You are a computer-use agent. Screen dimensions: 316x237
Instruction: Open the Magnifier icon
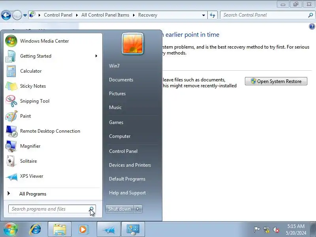coord(11,146)
